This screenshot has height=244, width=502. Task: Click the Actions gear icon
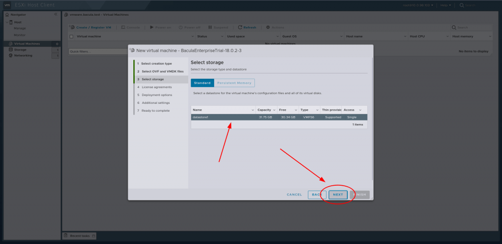coord(268,27)
